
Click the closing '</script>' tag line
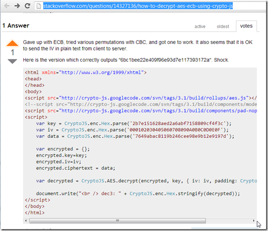pyautogui.click(x=37, y=200)
